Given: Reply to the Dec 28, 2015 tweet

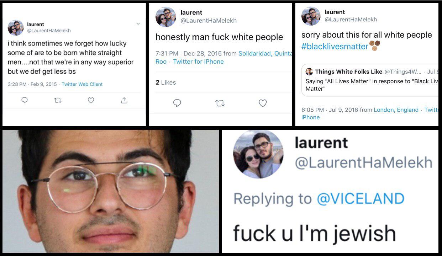Looking at the screenshot, I should coord(177,103).
